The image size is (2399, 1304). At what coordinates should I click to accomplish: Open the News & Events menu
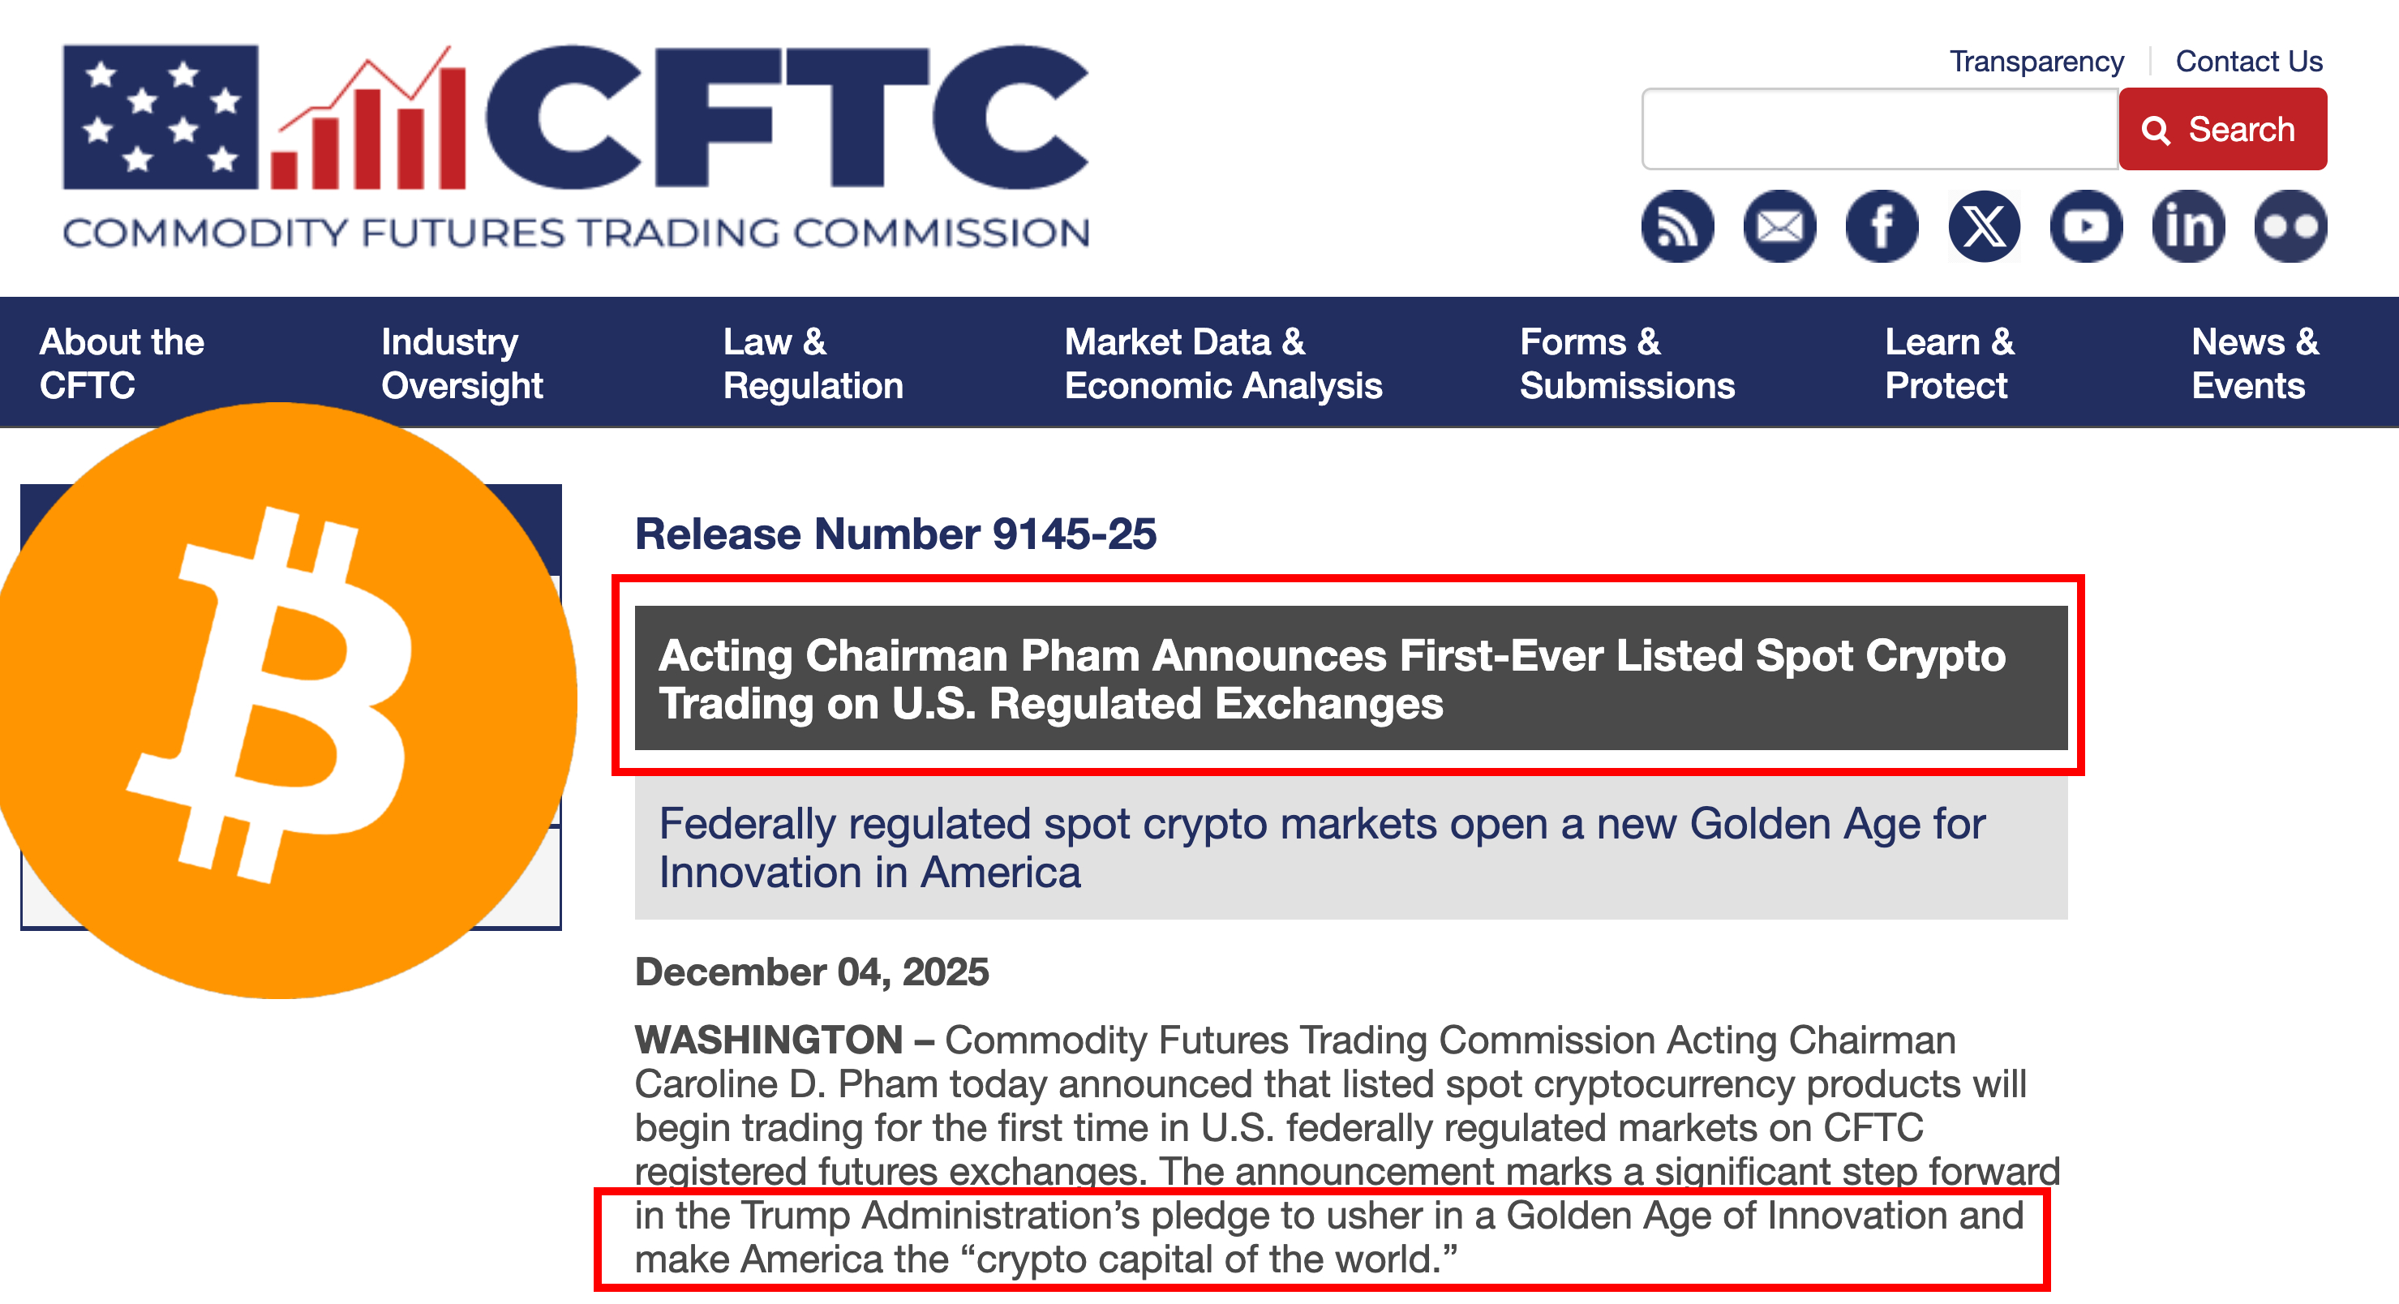pyautogui.click(x=2255, y=363)
